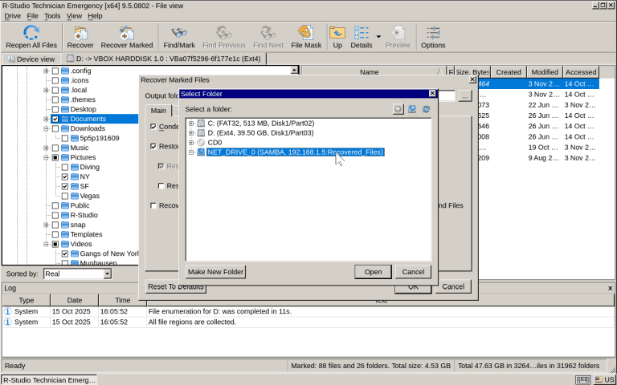Expand the C: FAT32 drive node
This screenshot has height=385, width=617.
(x=191, y=124)
